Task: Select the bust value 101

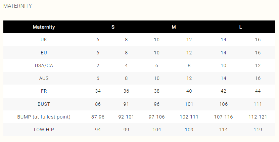Action: tap(189, 104)
